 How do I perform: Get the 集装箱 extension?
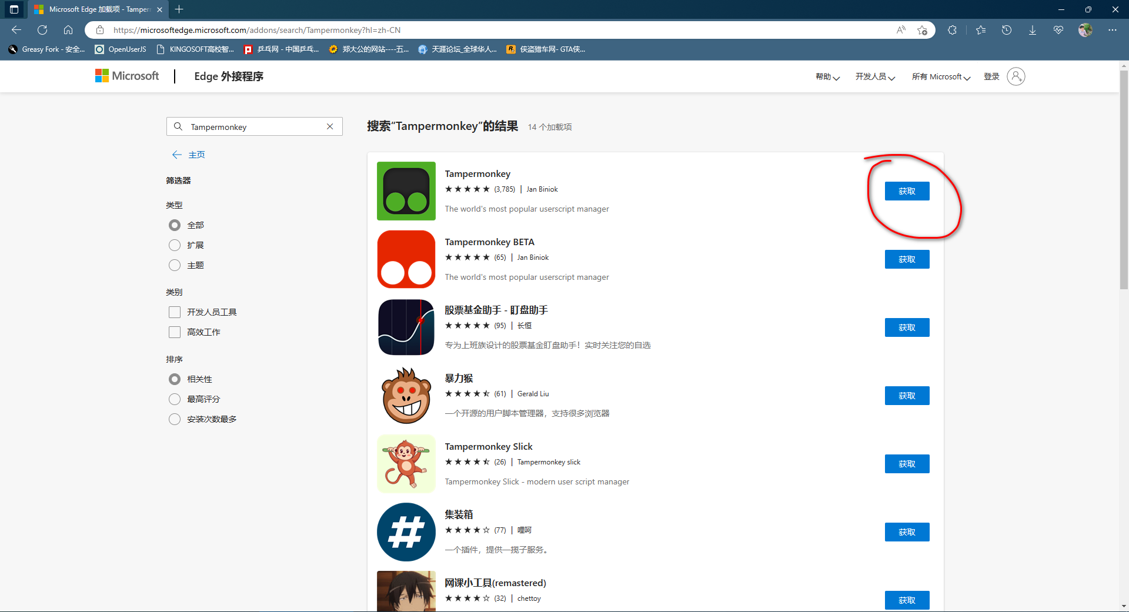click(x=907, y=532)
